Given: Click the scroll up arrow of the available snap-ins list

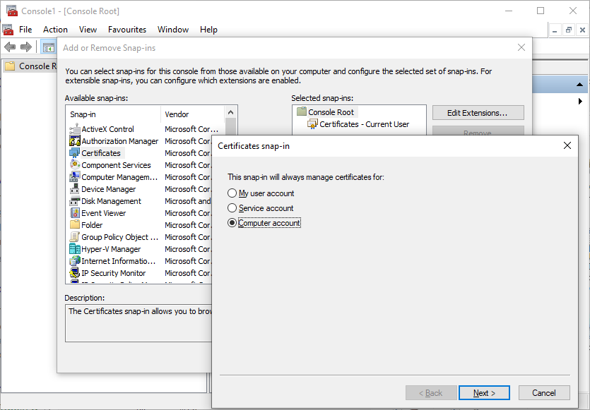Looking at the screenshot, I should coord(230,112).
